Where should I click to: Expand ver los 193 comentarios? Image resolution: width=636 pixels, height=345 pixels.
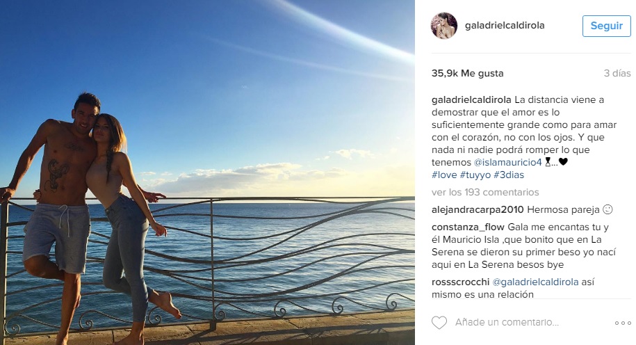tap(485, 193)
